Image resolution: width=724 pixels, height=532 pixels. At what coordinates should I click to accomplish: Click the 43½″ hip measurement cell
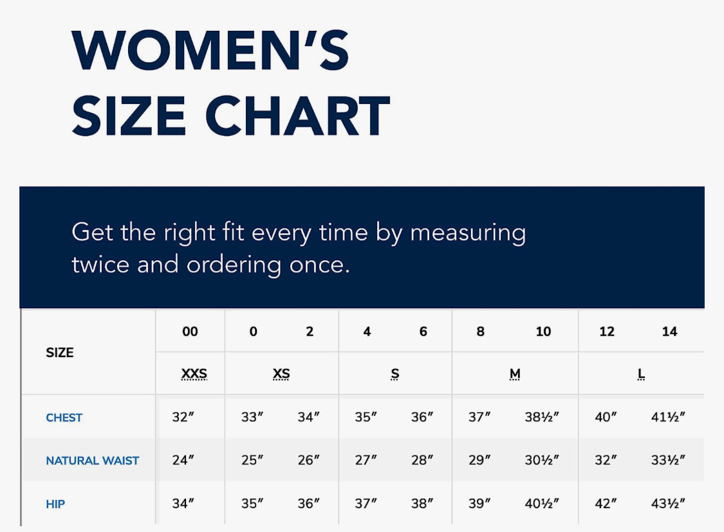click(x=668, y=504)
